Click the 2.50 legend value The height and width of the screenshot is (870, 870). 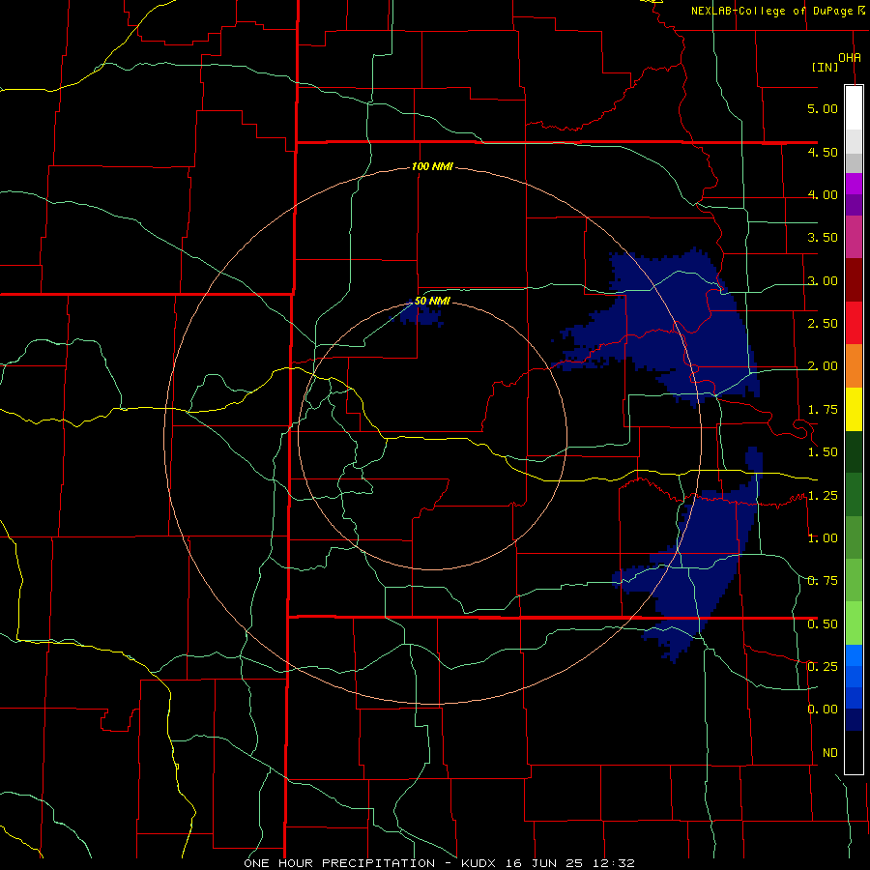823,324
